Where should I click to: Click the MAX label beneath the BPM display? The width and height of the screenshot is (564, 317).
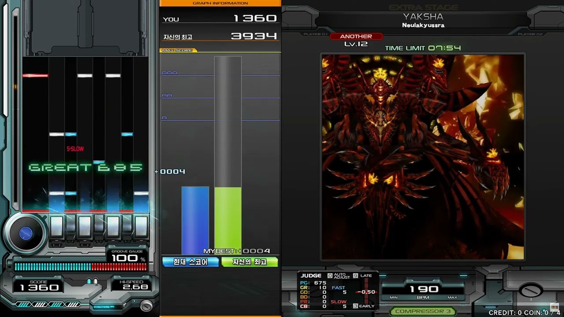click(452, 298)
